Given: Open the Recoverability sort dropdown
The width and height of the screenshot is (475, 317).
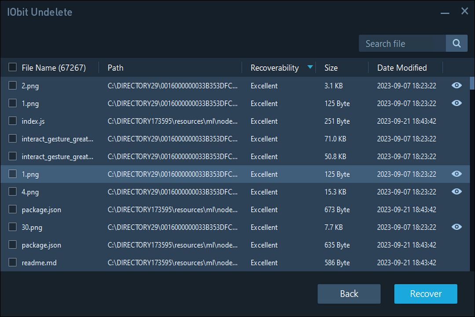Looking at the screenshot, I should [310, 67].
